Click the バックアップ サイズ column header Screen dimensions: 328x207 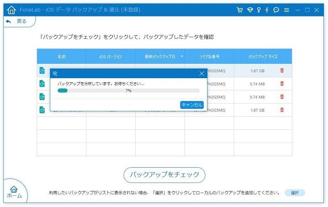[263, 56]
